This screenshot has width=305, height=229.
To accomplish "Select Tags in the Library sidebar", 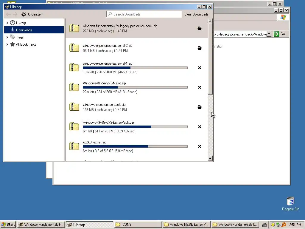I will 20,37.
